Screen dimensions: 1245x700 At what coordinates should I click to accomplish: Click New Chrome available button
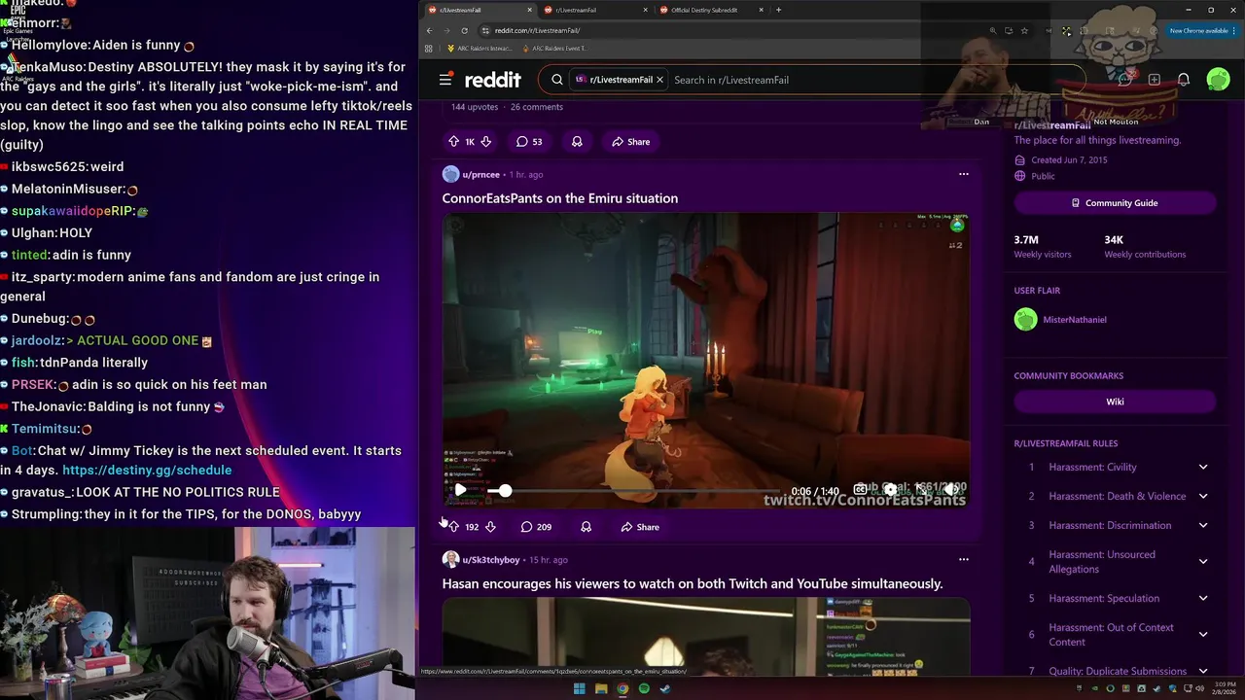(x=1203, y=31)
